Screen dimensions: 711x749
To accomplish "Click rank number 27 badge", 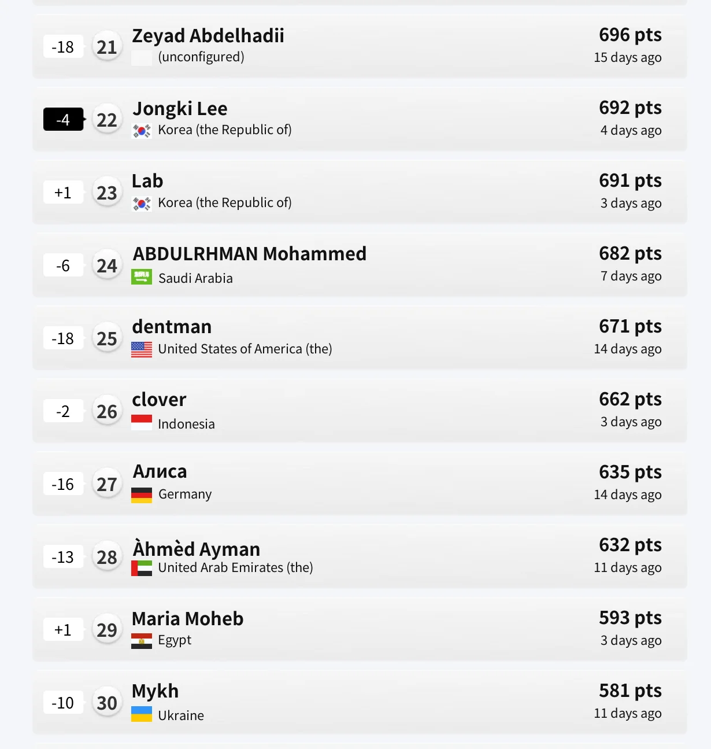I will point(107,484).
